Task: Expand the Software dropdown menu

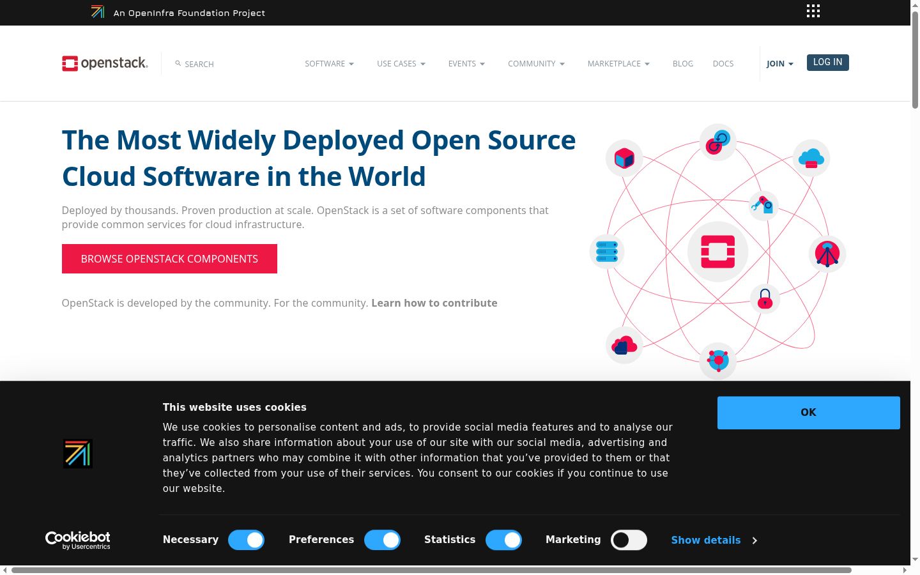Action: pos(329,64)
